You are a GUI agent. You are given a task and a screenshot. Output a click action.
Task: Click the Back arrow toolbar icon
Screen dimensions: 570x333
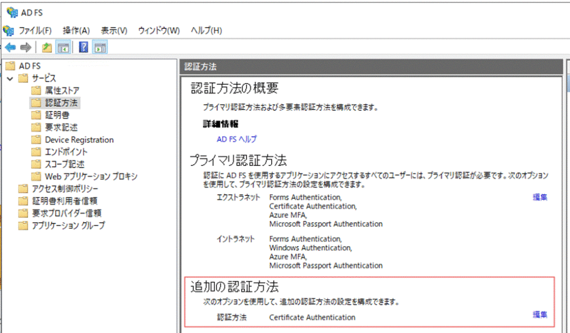(11, 47)
